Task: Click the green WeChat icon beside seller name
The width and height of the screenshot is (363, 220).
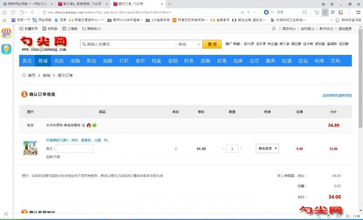Action: tap(94, 125)
